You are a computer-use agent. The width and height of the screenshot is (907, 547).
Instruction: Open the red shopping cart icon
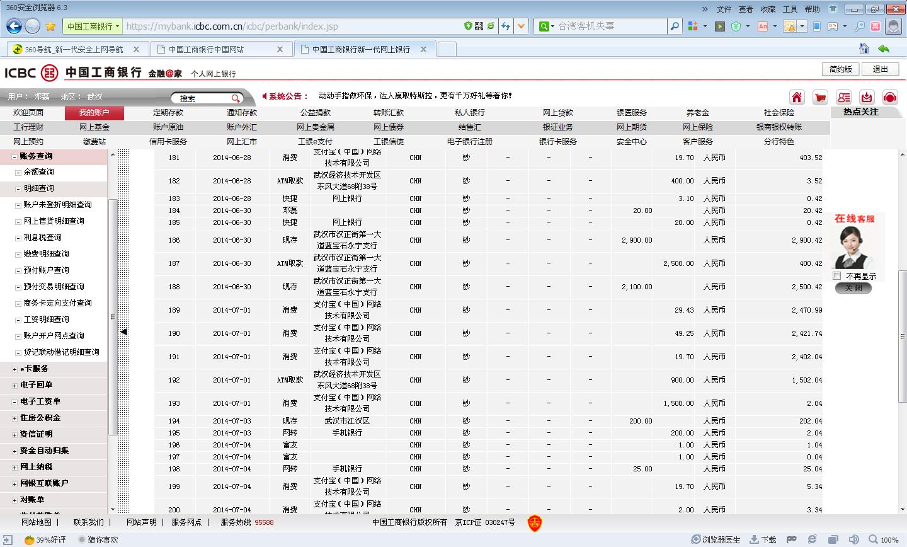pyautogui.click(x=820, y=97)
